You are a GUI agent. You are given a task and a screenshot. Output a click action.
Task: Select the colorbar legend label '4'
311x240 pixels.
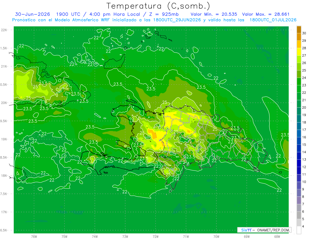point(303,227)
